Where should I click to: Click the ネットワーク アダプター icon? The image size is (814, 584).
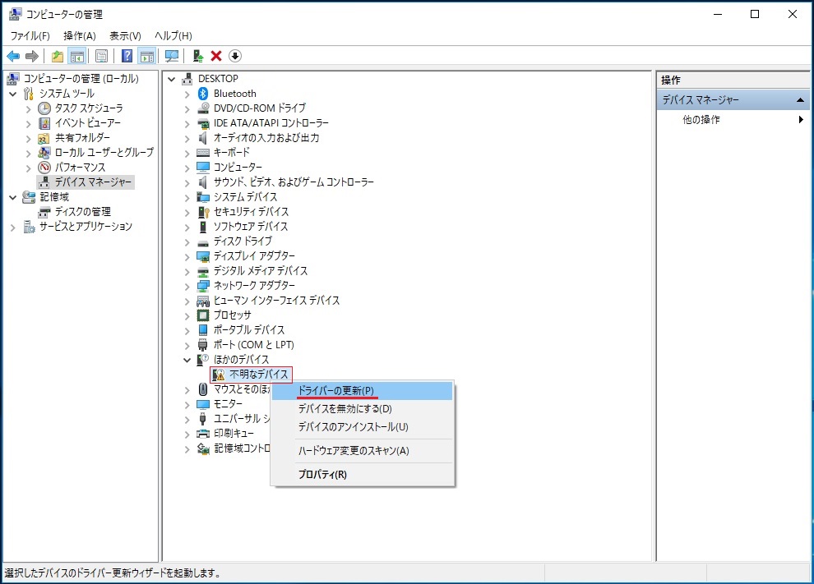pos(203,286)
